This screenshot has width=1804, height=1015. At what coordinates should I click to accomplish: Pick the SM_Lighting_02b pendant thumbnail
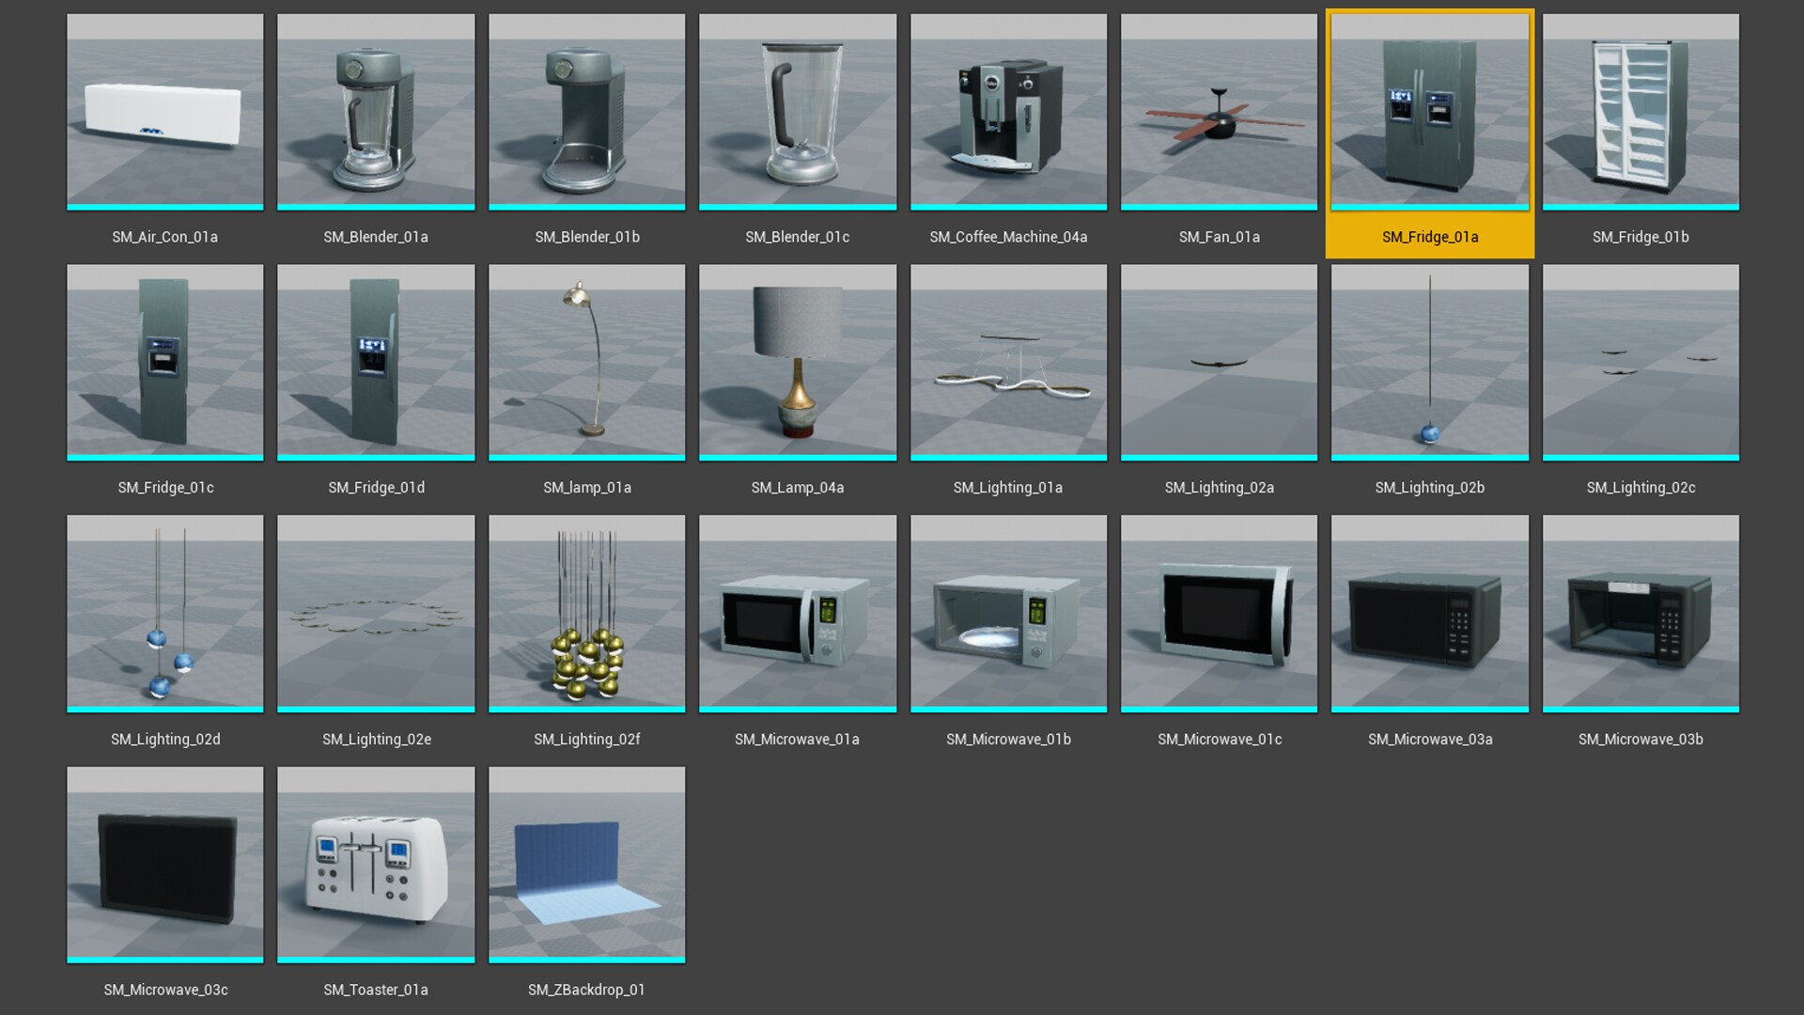(x=1430, y=363)
